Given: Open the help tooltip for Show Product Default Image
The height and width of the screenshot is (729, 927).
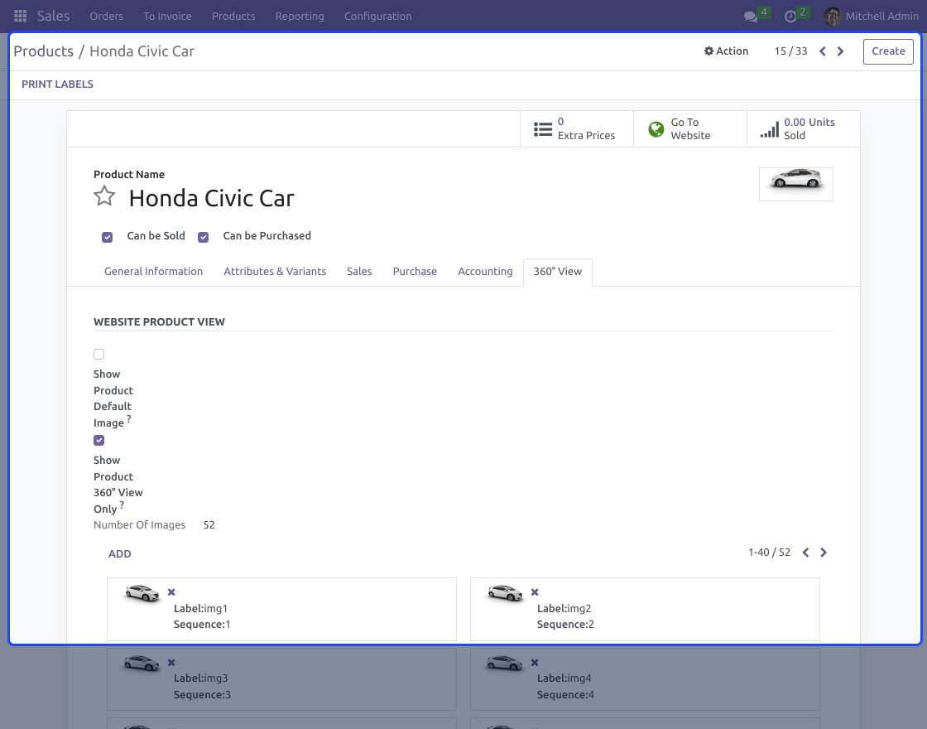Looking at the screenshot, I should point(129,419).
